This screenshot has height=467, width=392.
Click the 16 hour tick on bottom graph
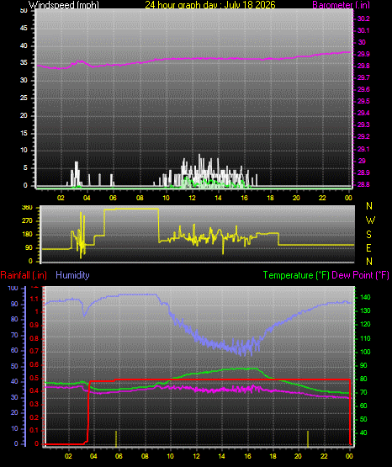click(x=247, y=456)
